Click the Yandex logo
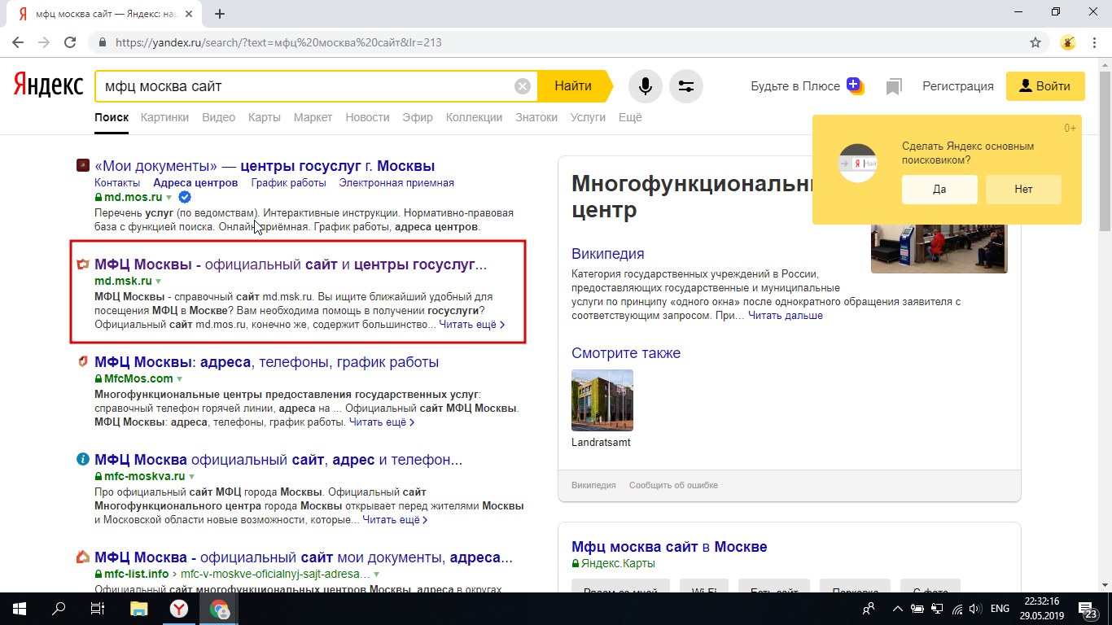1112x625 pixels. (48, 85)
